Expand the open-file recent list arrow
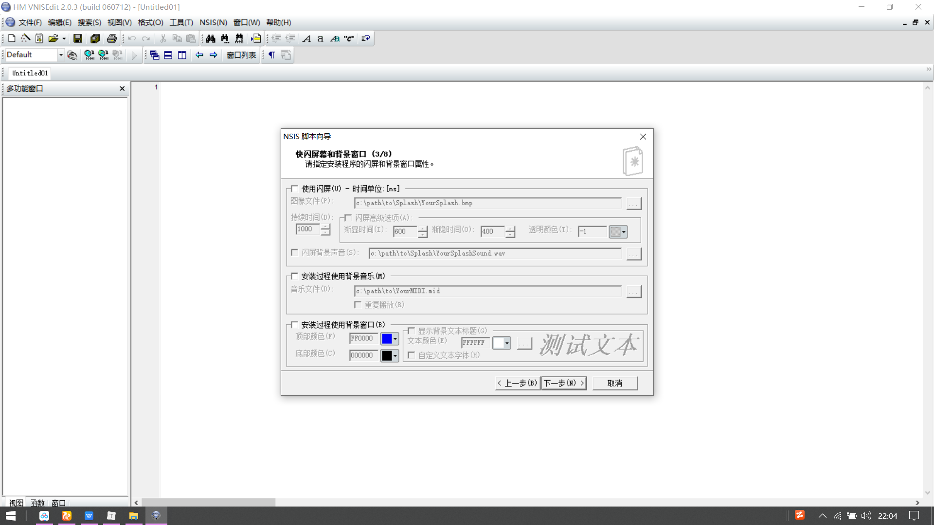Image resolution: width=934 pixels, height=525 pixels. pos(64,38)
